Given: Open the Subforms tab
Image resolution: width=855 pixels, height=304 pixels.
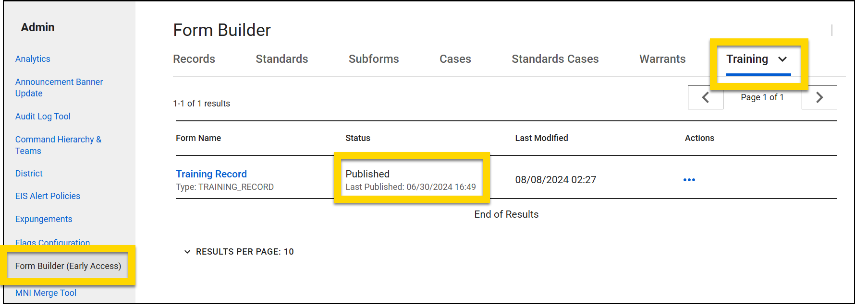Looking at the screenshot, I should 374,58.
